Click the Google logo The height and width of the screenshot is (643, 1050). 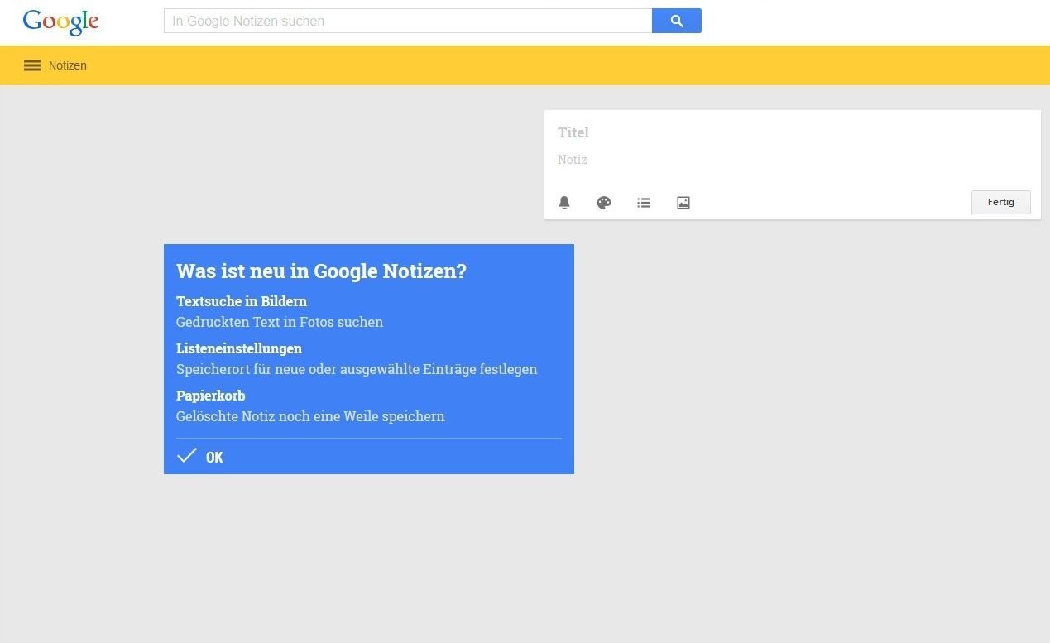[x=60, y=22]
